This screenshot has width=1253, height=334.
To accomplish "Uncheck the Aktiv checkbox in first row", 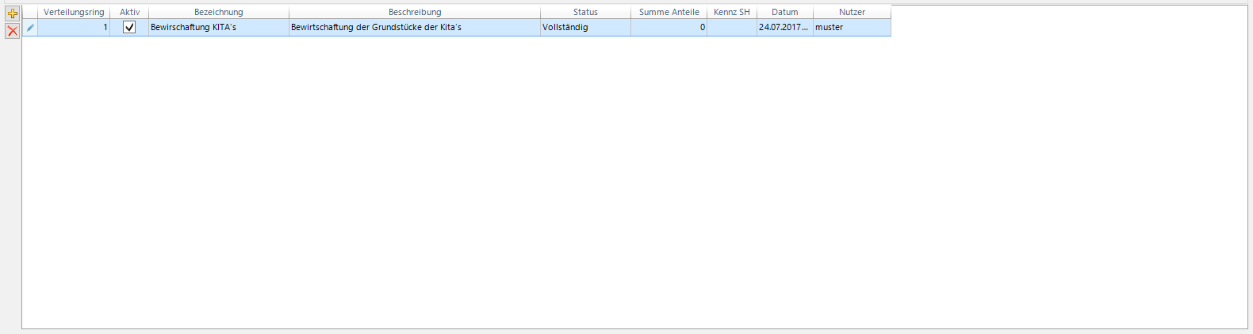I will [129, 27].
